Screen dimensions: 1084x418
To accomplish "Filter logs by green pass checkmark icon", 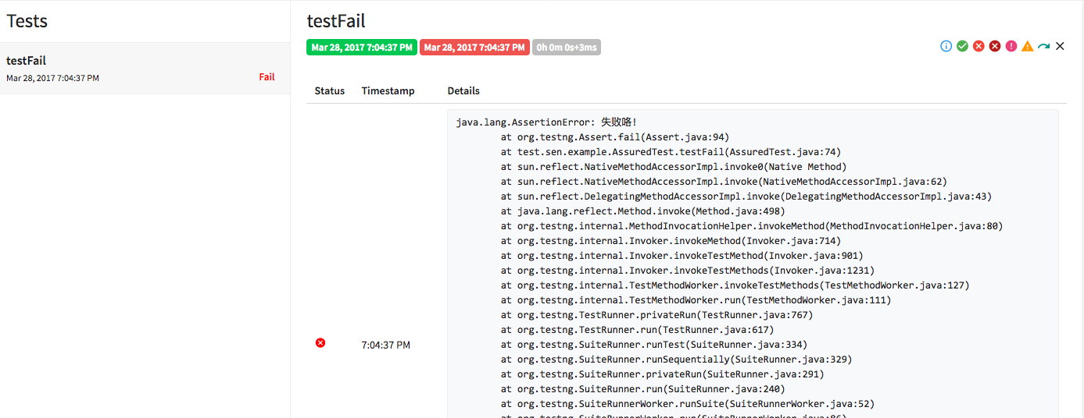I will pos(962,47).
